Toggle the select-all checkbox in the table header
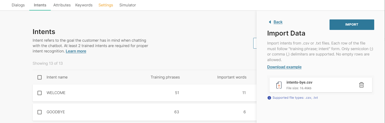385x123 pixels. [x=40, y=77]
